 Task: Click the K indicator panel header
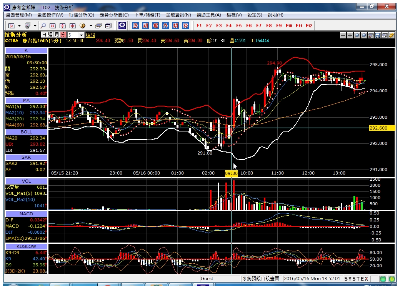(x=26, y=50)
